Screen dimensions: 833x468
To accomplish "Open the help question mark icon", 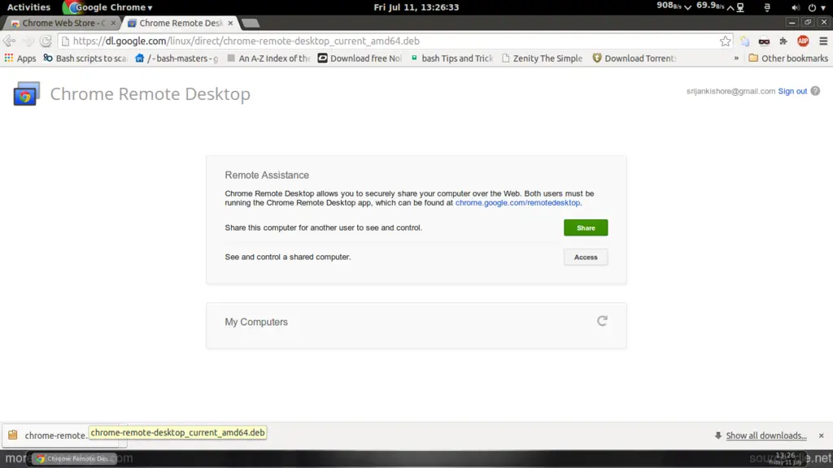I will click(x=815, y=91).
